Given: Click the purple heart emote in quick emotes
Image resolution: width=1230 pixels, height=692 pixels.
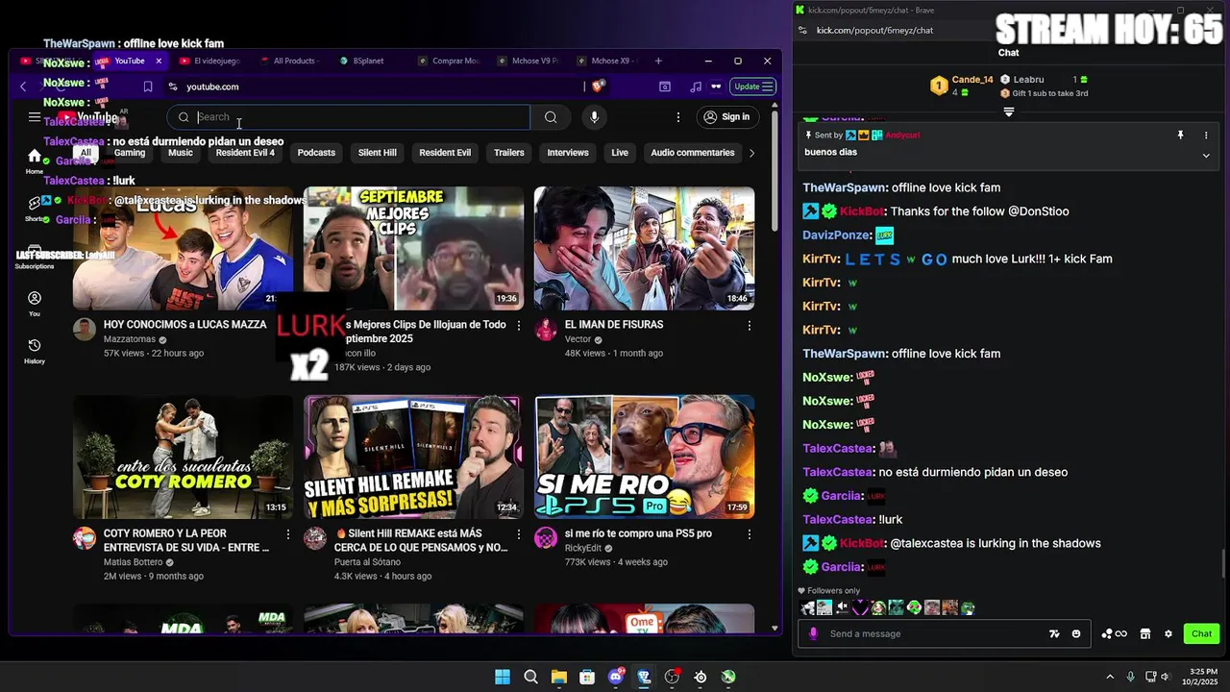Looking at the screenshot, I should click(860, 607).
